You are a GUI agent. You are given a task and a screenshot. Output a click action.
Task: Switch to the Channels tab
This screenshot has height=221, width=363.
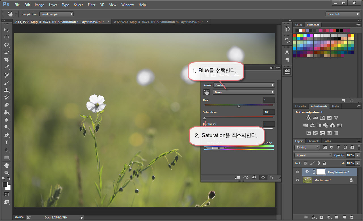point(313,141)
